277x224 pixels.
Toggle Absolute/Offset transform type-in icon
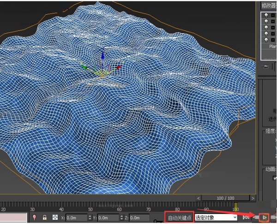coord(55,217)
